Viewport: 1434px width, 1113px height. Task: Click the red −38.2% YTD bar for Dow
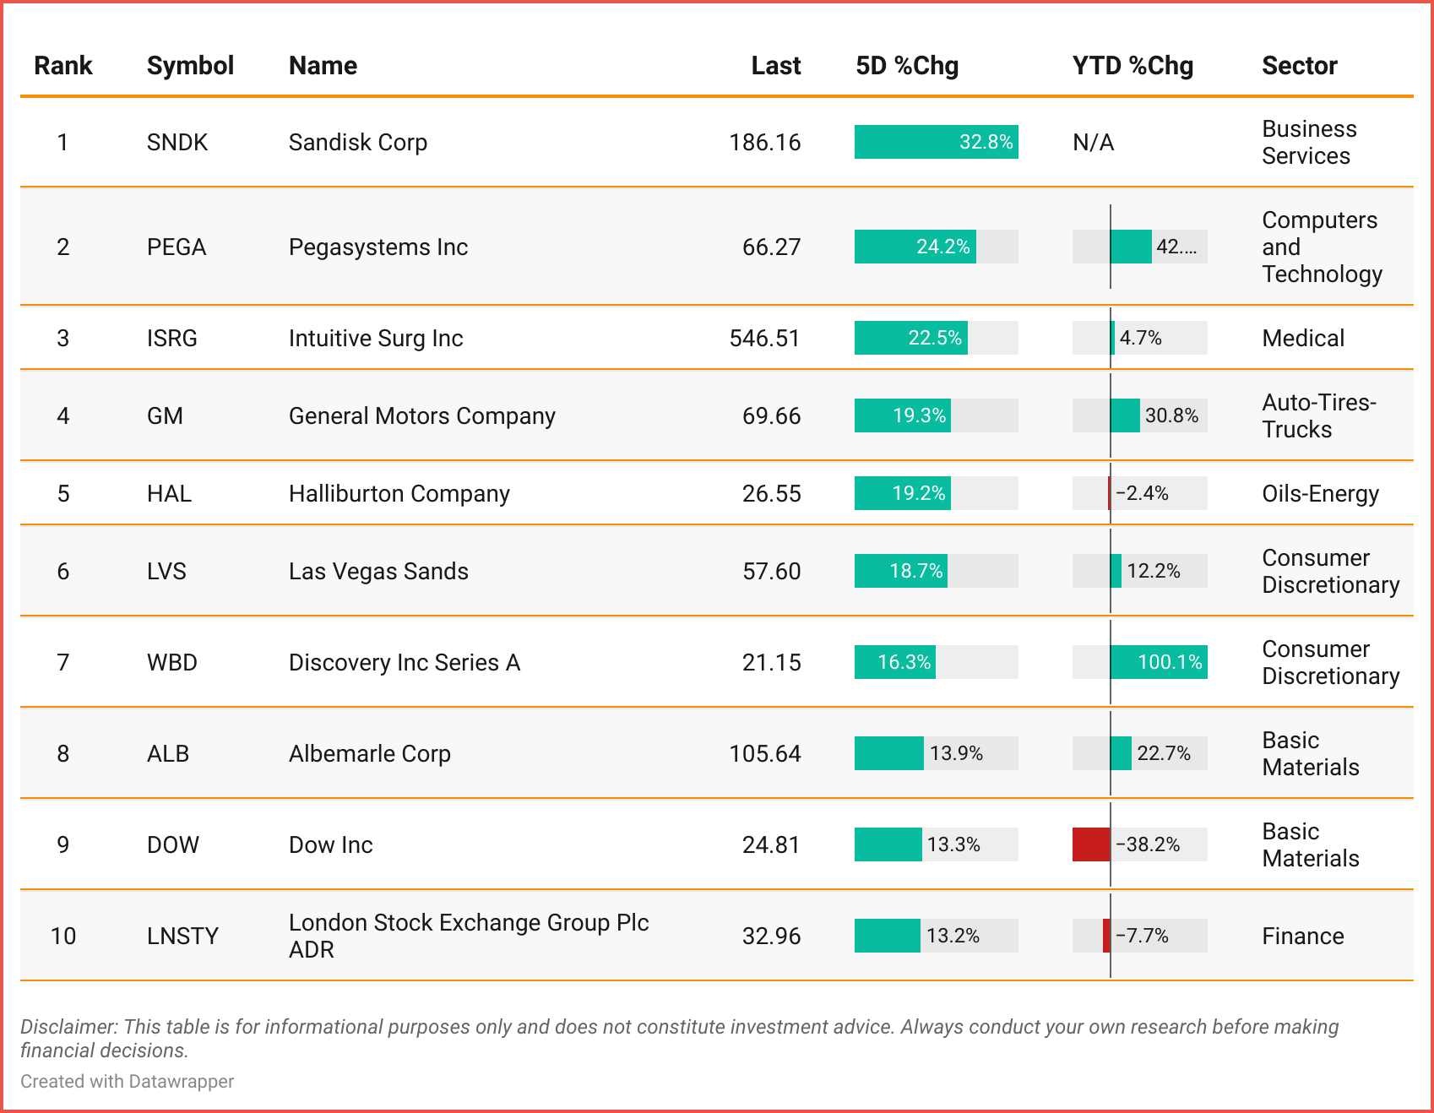click(x=1091, y=844)
